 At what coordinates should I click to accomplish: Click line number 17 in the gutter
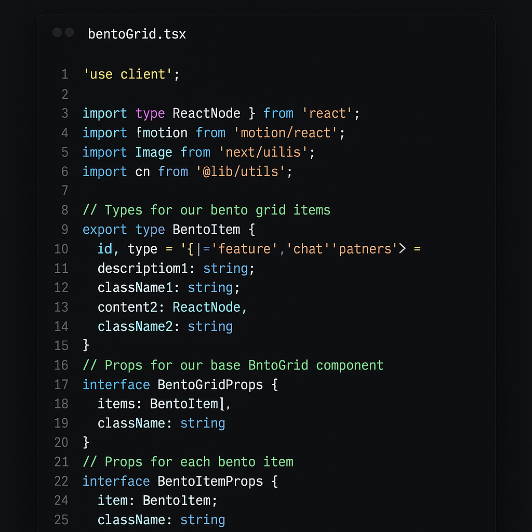(61, 384)
